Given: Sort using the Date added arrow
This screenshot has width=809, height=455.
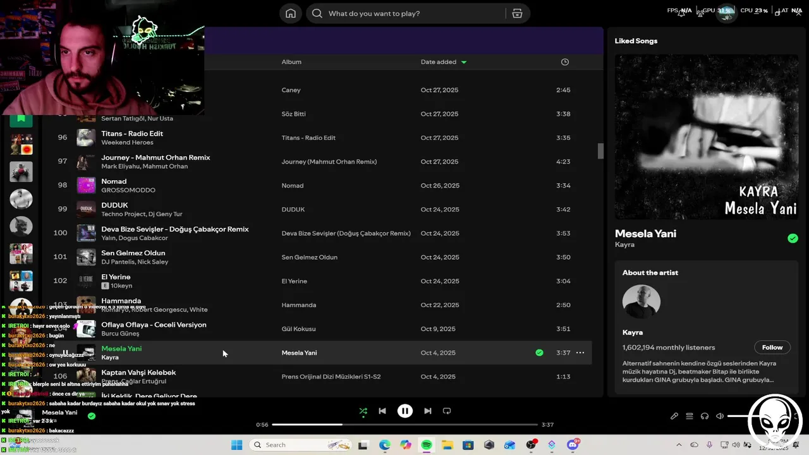Looking at the screenshot, I should (464, 62).
